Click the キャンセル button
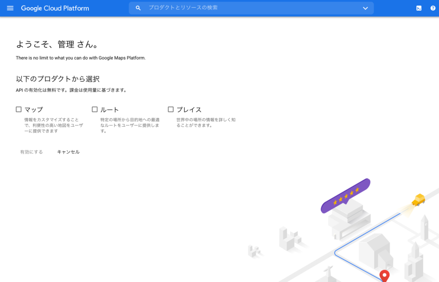This screenshot has height=282, width=439. point(68,152)
